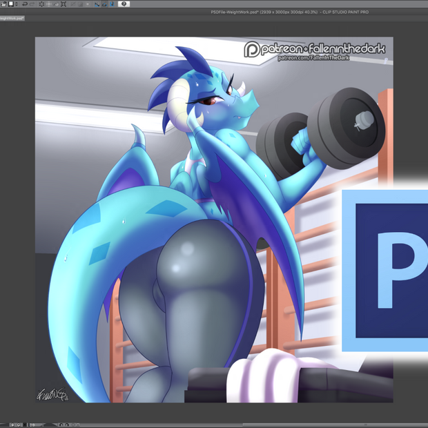Toggle Snap to Ruler
The width and height of the screenshot is (428, 428).
pos(97,4)
